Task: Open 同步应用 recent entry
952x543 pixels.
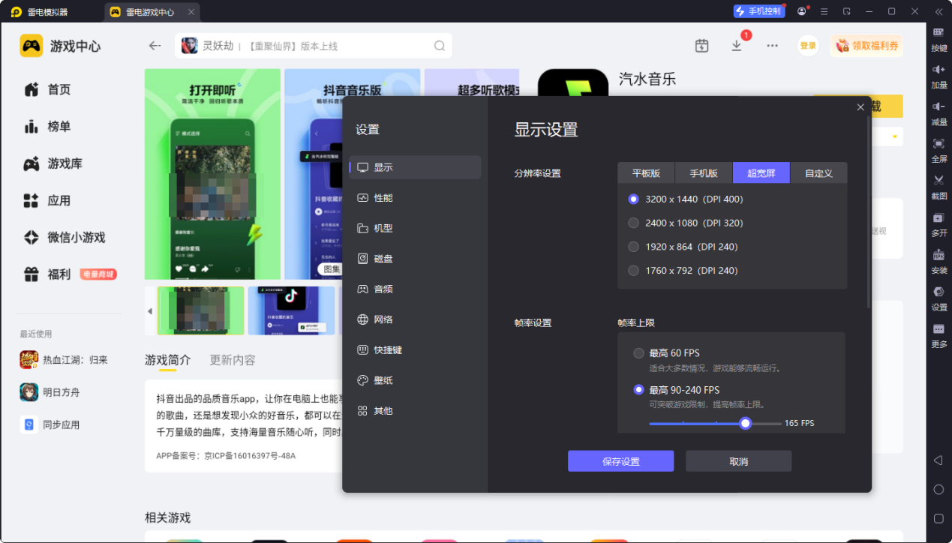Action: [x=50, y=424]
